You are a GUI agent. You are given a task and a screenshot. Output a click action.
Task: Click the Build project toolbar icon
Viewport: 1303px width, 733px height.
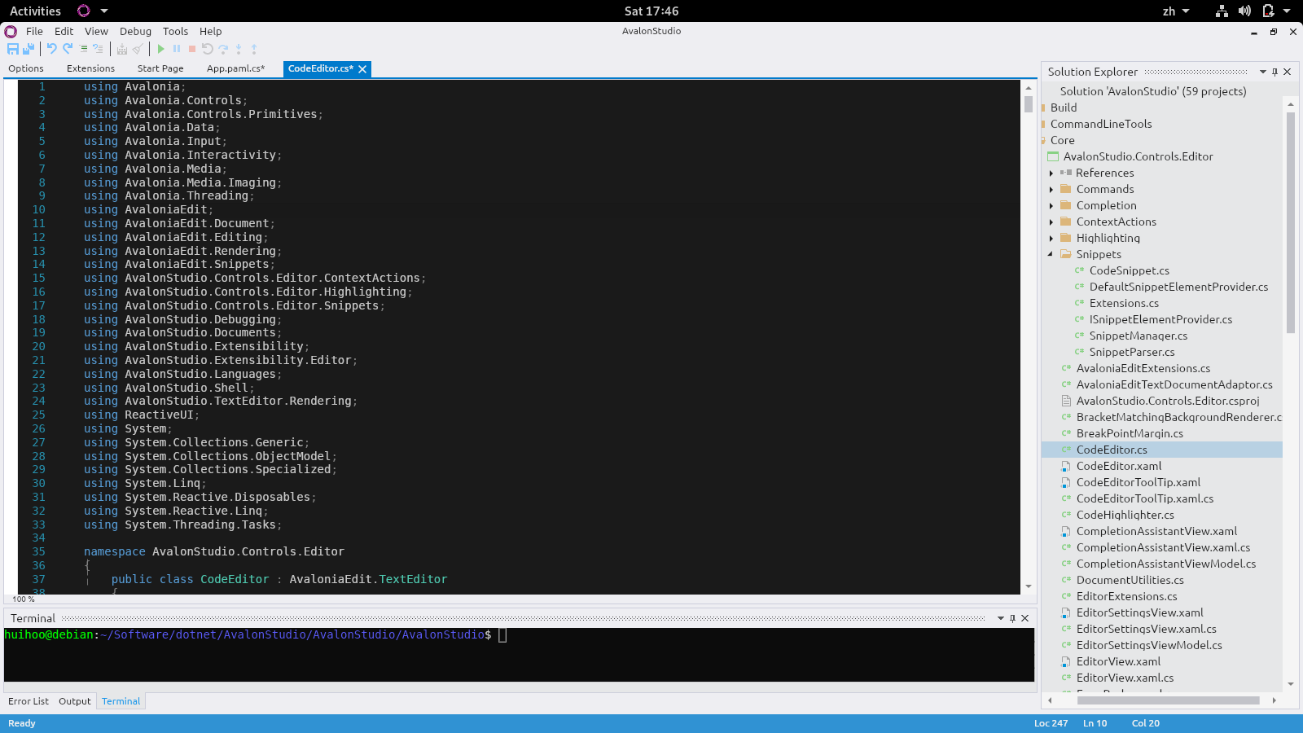pos(122,49)
